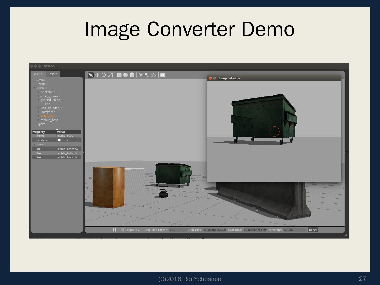Click the Iterations value field
Image resolution: width=380 pixels, height=285 pixels.
click(x=295, y=230)
